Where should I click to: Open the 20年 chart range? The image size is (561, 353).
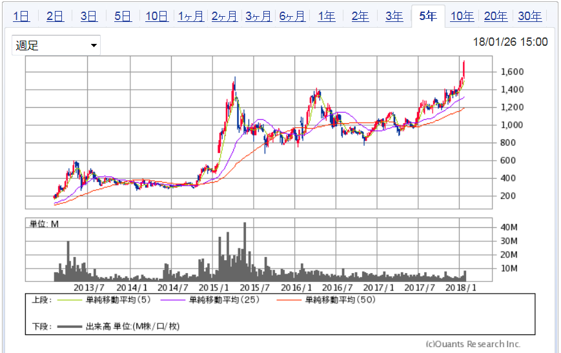(x=496, y=16)
